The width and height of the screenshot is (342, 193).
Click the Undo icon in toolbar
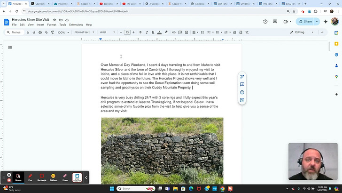[x=28, y=32]
